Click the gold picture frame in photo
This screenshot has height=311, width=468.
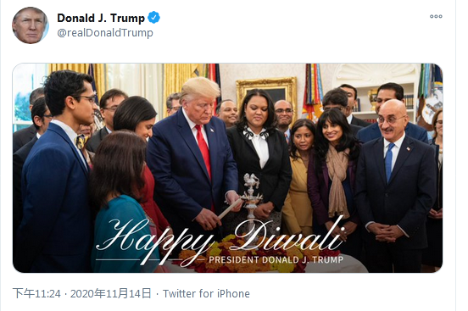pos(266,95)
